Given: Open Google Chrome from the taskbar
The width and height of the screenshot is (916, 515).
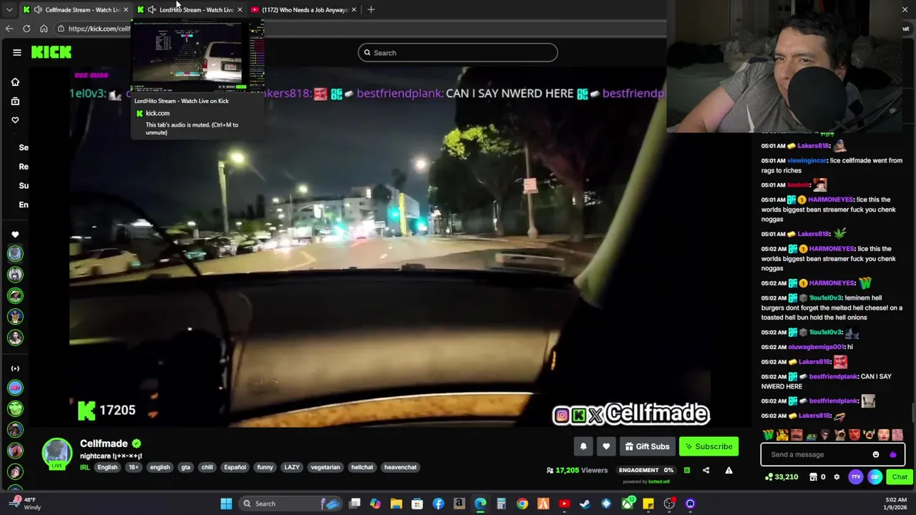Looking at the screenshot, I should (x=522, y=504).
